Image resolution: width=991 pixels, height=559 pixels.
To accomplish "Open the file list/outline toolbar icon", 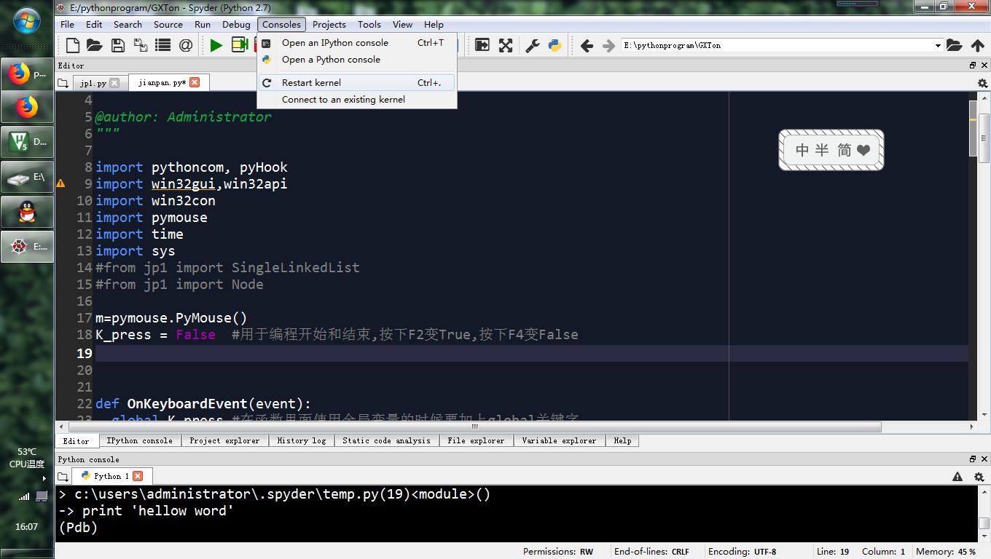I will [162, 45].
